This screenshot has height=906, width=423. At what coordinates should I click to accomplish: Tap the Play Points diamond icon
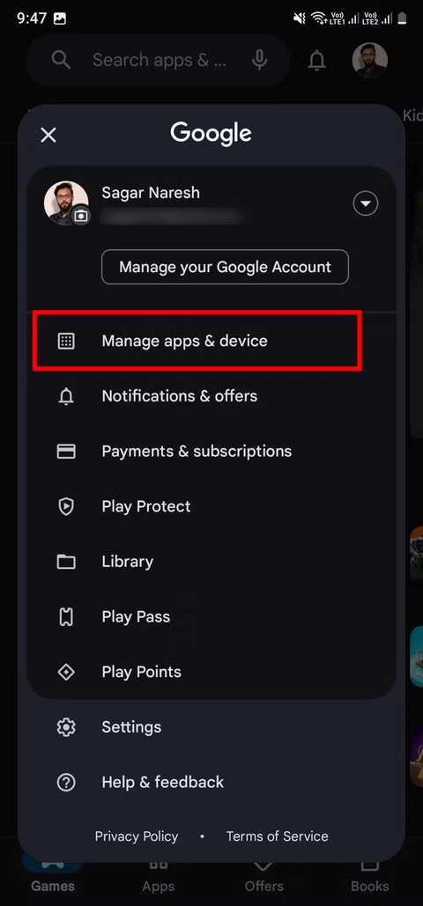(66, 672)
